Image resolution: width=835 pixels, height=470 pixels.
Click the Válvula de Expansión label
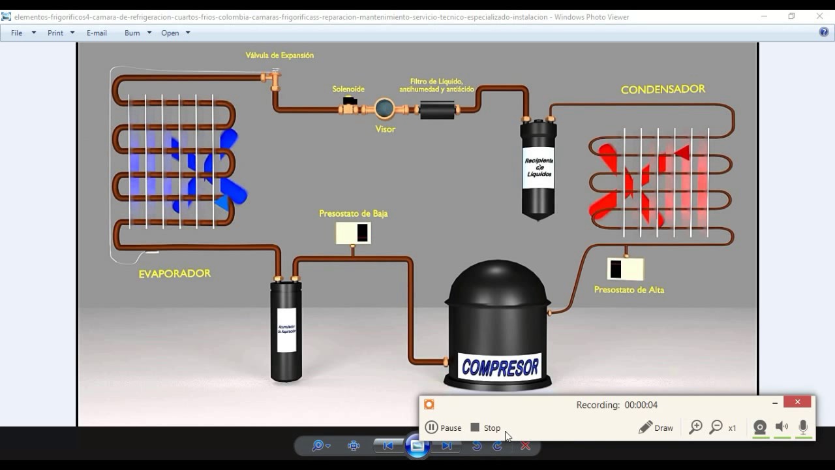(280, 55)
